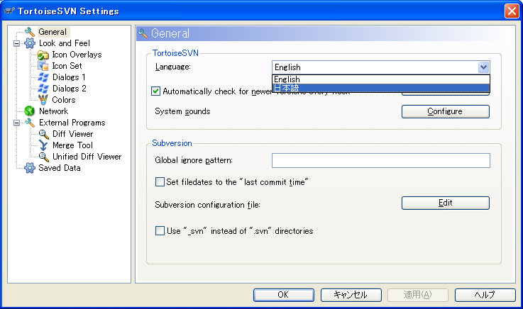This screenshot has height=309, width=523.
Task: Click the Dialogs 2 windows icon
Action: coord(43,89)
